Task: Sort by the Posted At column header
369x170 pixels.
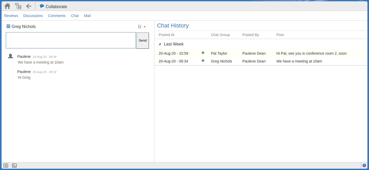Action: click(x=166, y=35)
